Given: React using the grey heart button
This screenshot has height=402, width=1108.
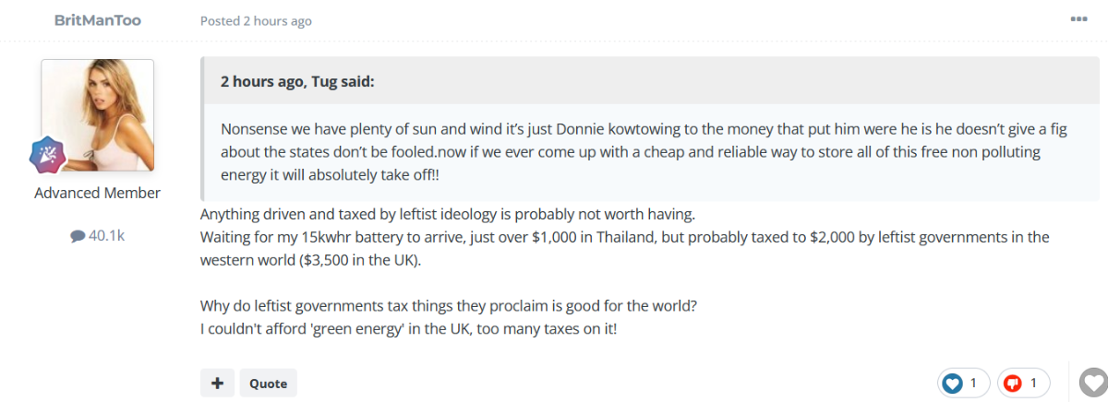Looking at the screenshot, I should point(1093,382).
